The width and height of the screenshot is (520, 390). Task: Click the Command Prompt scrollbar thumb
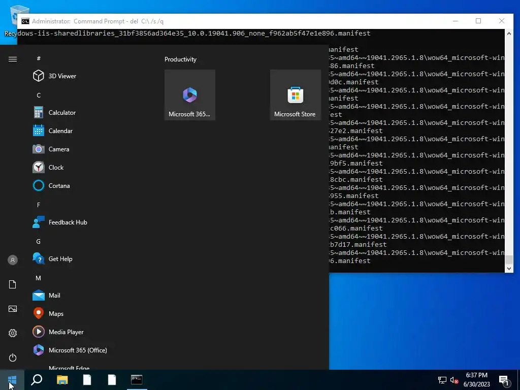click(x=509, y=259)
